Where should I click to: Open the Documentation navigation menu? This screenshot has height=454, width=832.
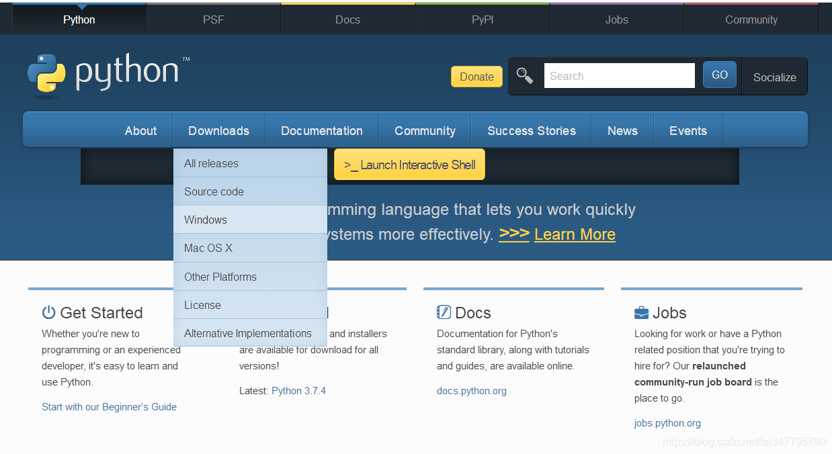point(322,131)
